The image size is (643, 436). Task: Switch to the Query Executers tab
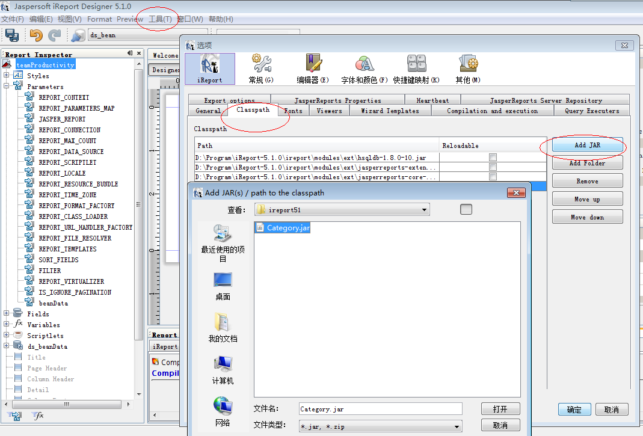pyautogui.click(x=592, y=111)
